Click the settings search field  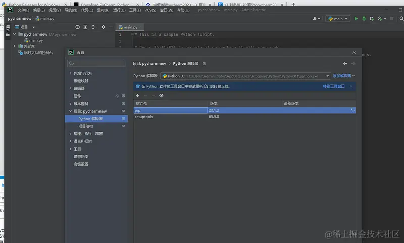[96, 63]
